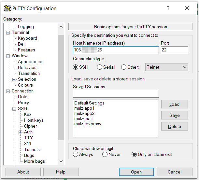The height and width of the screenshot is (180, 199).
Task: Collapse the Terminal tree category
Action: (x=8, y=33)
